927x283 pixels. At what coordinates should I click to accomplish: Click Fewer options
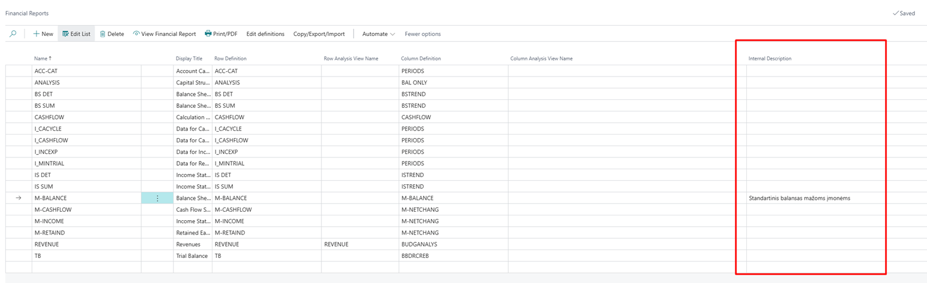[x=423, y=34]
